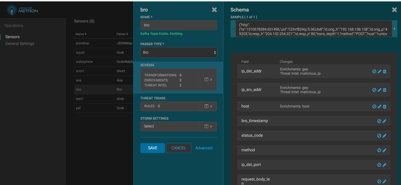
Task: Select Sensors in the sidebar
Action: tap(12, 37)
